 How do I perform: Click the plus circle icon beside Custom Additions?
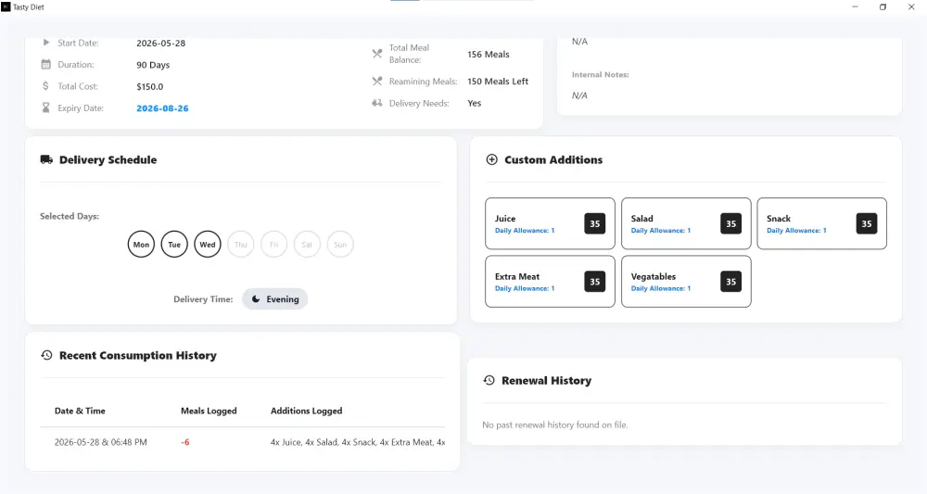coord(491,159)
